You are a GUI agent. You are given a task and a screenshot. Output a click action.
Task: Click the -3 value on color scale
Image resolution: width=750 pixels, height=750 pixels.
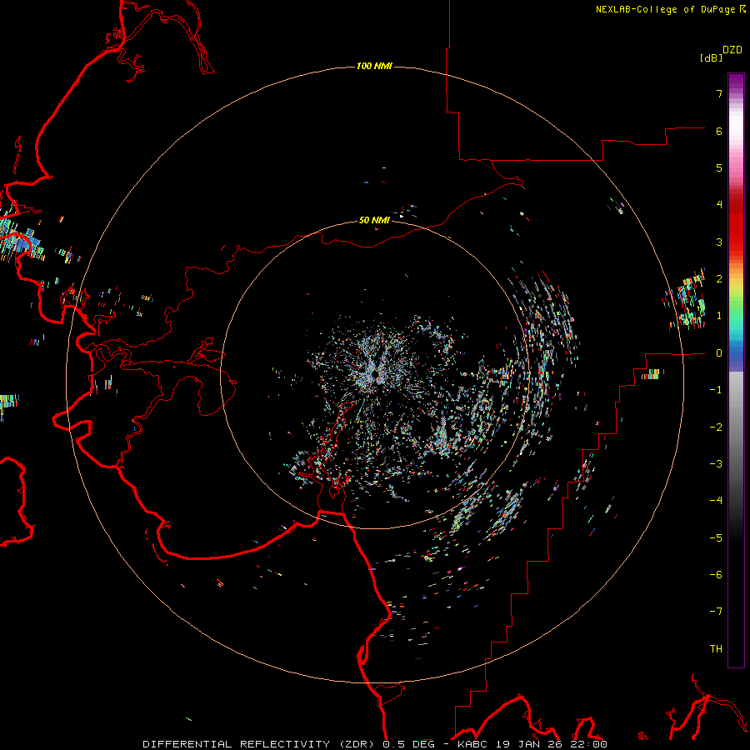(716, 464)
